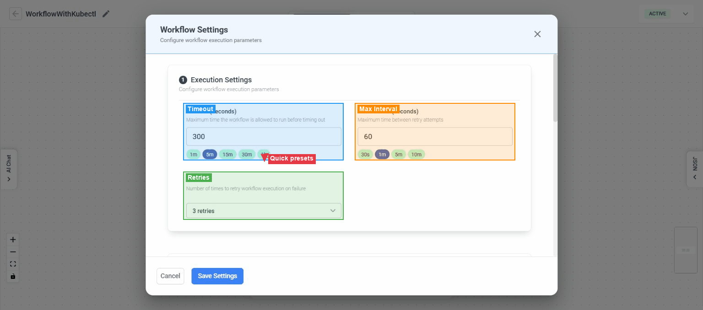
Task: Lock the workflow canvas
Action: point(12,276)
